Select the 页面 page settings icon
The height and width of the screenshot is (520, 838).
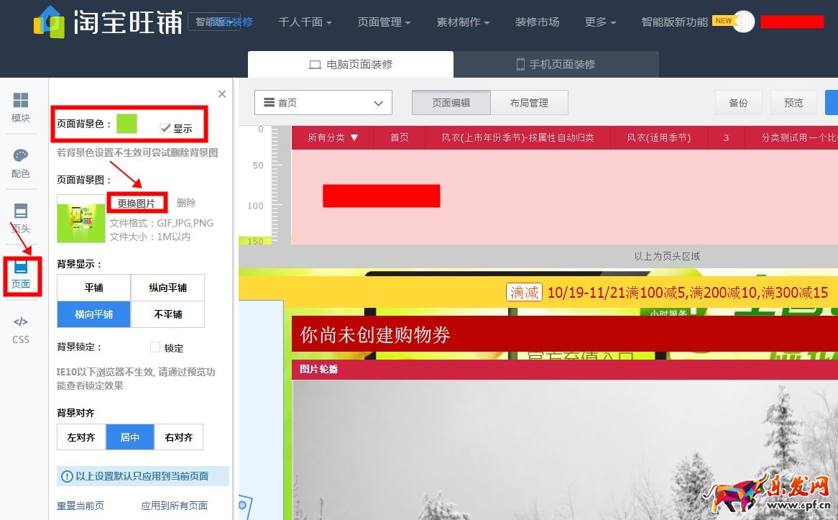coord(21,274)
